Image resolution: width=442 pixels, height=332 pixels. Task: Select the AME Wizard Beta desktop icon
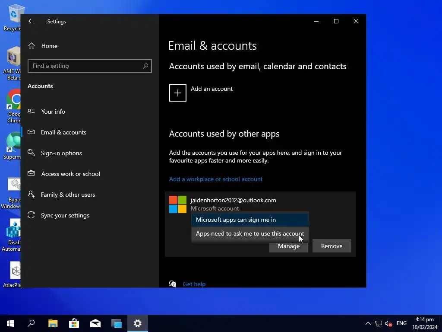[12, 64]
